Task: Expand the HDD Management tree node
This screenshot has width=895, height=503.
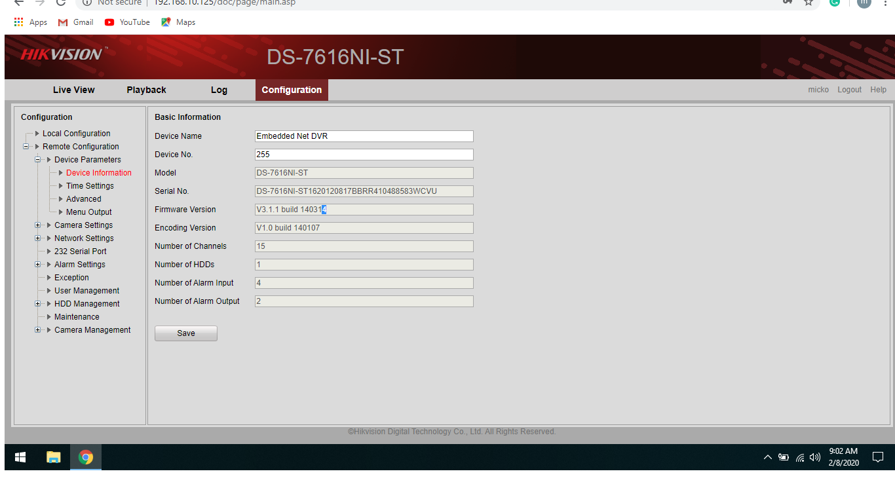Action: tap(38, 304)
